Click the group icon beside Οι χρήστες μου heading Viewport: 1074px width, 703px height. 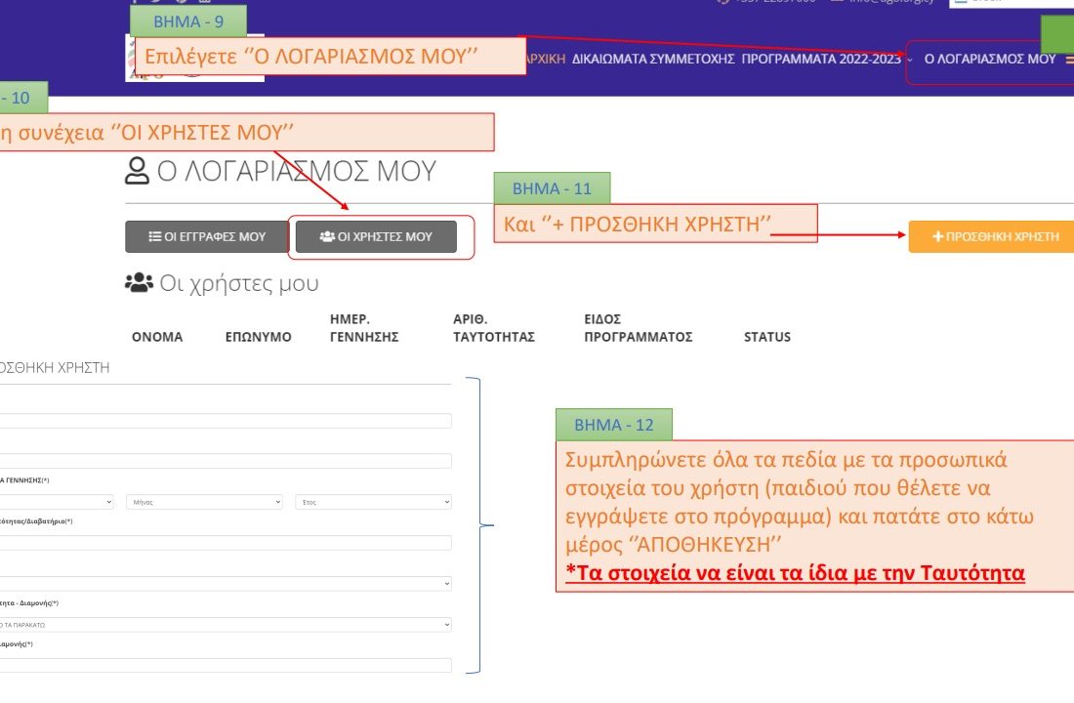pyautogui.click(x=139, y=282)
